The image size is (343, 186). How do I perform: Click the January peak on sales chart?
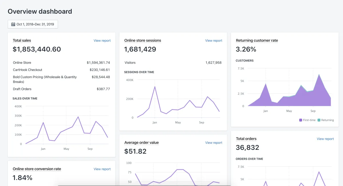43,122
